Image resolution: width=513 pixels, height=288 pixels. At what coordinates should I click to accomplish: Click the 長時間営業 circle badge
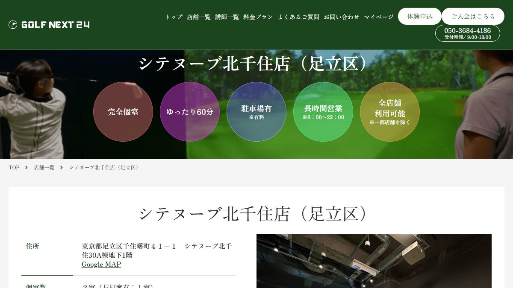tap(323, 112)
